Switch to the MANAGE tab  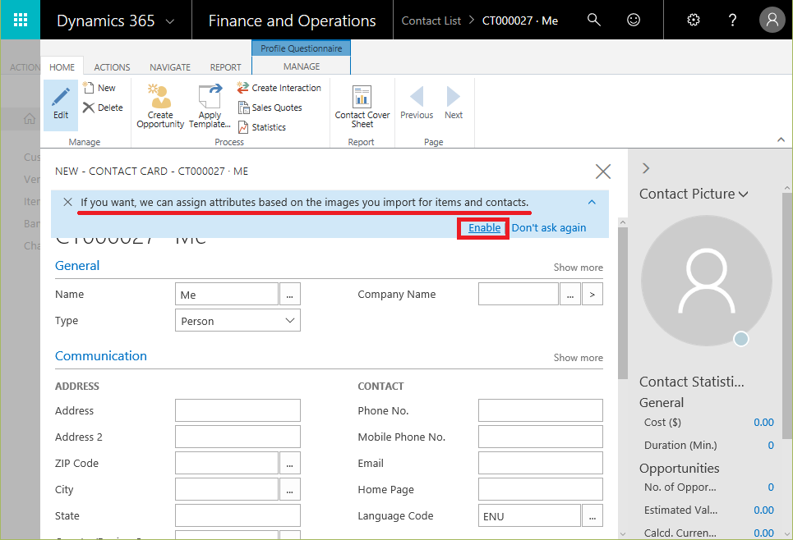pyautogui.click(x=302, y=66)
